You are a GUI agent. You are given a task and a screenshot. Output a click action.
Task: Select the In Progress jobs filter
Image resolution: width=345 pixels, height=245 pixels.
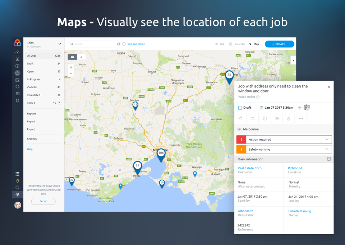click(34, 79)
